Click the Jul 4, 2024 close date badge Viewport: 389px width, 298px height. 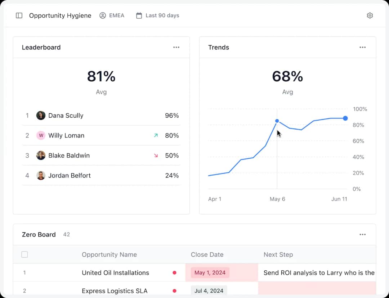(x=209, y=290)
